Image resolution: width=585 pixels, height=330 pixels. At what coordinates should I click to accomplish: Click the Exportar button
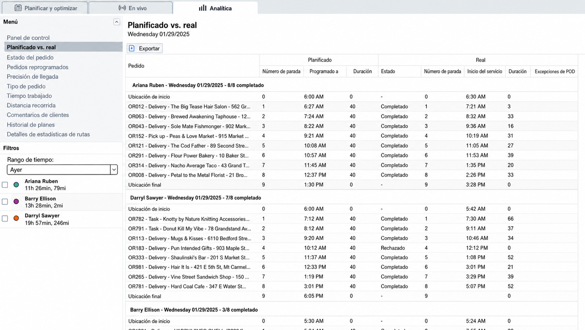145,48
